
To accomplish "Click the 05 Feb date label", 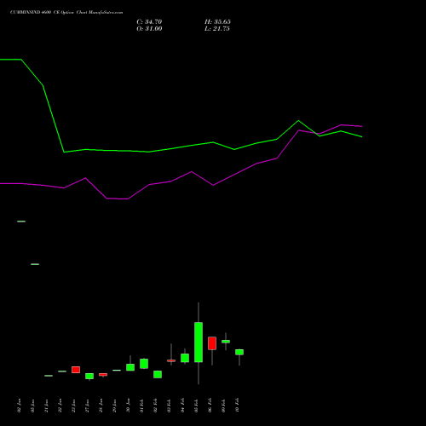I will [x=196, y=406].
